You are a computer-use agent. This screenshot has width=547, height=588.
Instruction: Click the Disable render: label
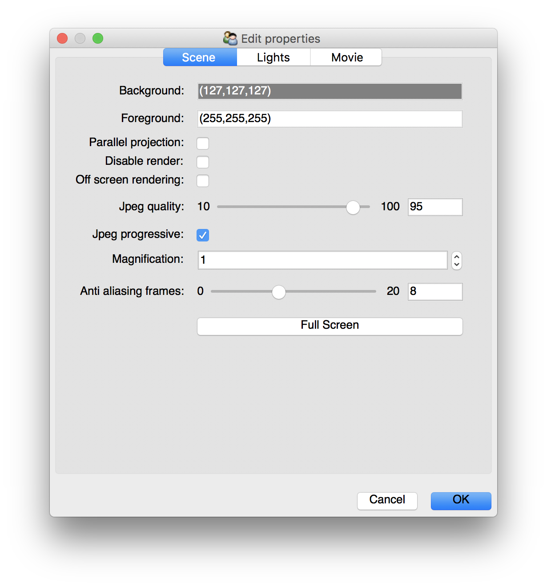pos(145,161)
